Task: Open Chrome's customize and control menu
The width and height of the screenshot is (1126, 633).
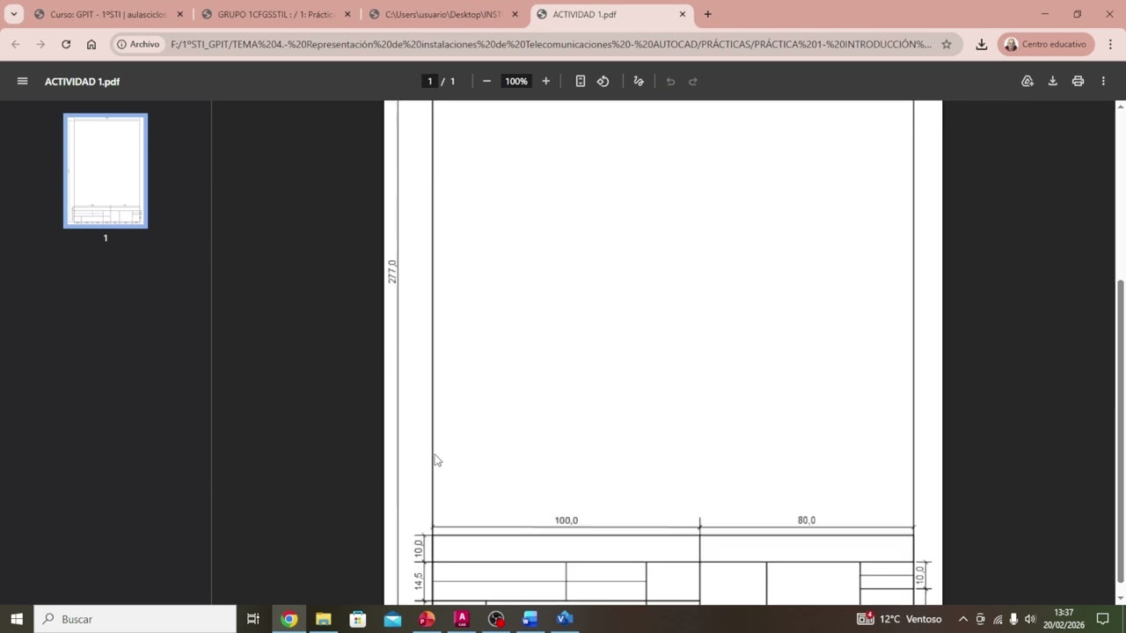Action: tap(1108, 44)
